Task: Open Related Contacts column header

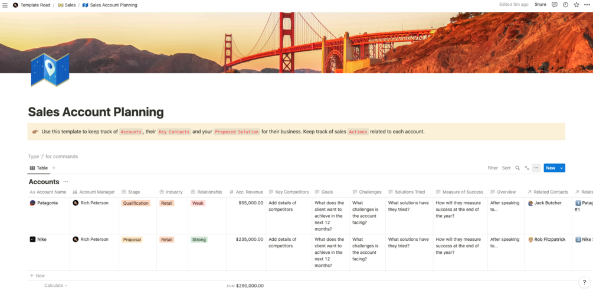Action: (x=548, y=192)
